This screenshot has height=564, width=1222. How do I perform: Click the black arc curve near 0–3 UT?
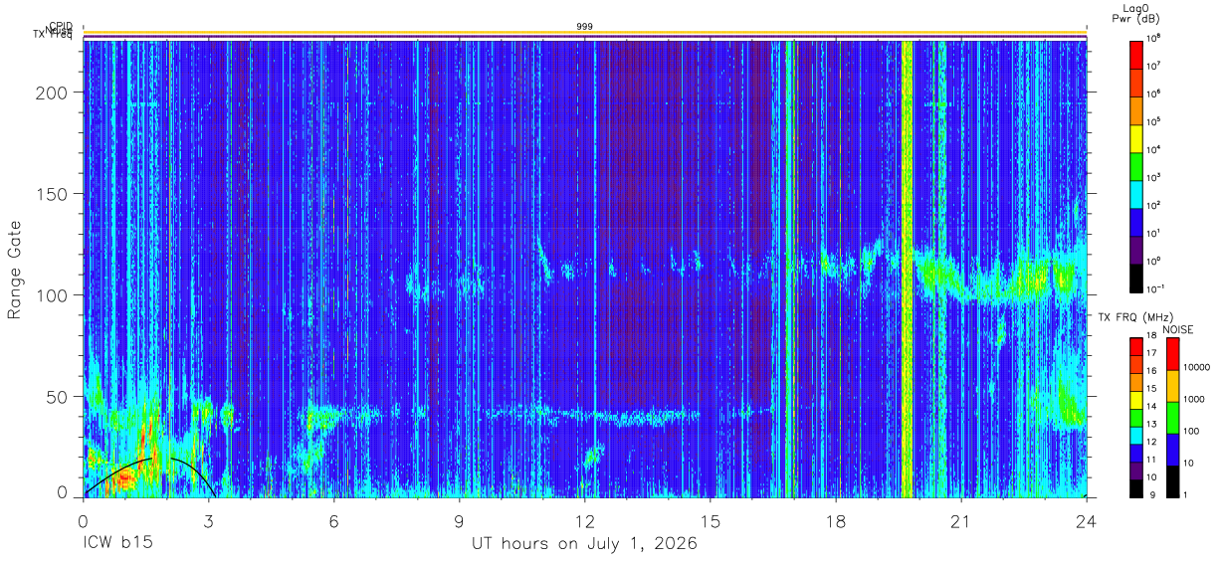click(x=149, y=475)
